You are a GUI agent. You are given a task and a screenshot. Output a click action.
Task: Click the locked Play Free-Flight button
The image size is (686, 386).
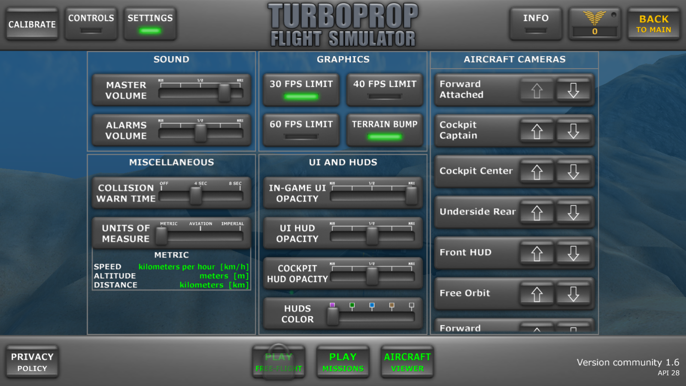[x=279, y=362]
